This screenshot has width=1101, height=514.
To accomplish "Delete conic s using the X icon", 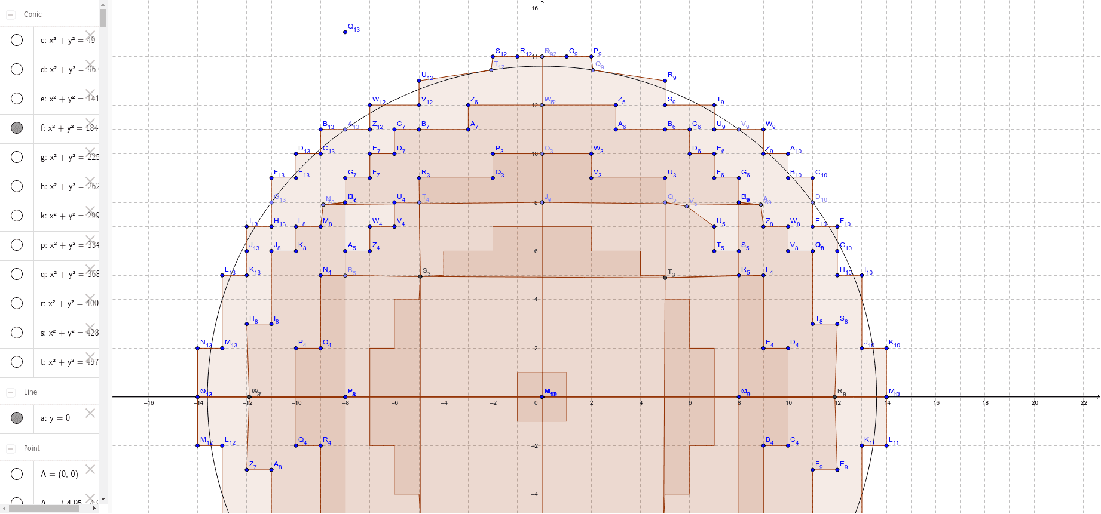I will click(x=90, y=328).
